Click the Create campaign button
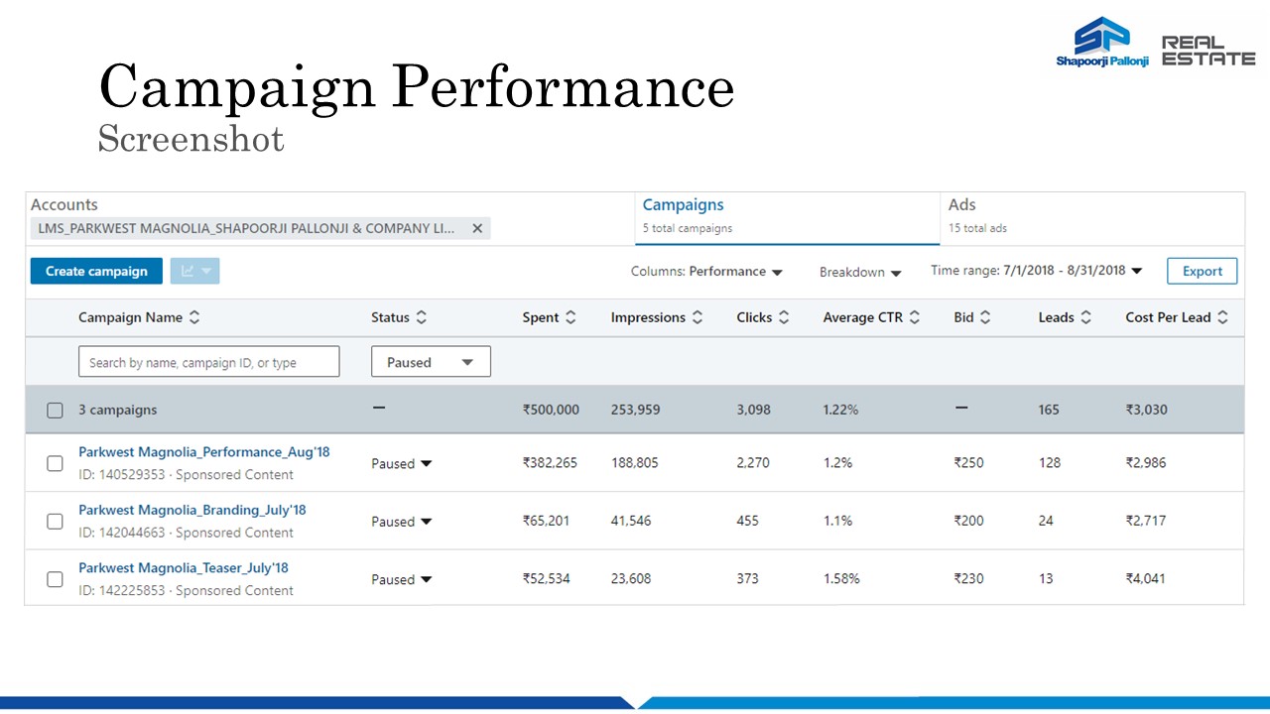Image resolution: width=1270 pixels, height=714 pixels. pyautogui.click(x=96, y=272)
